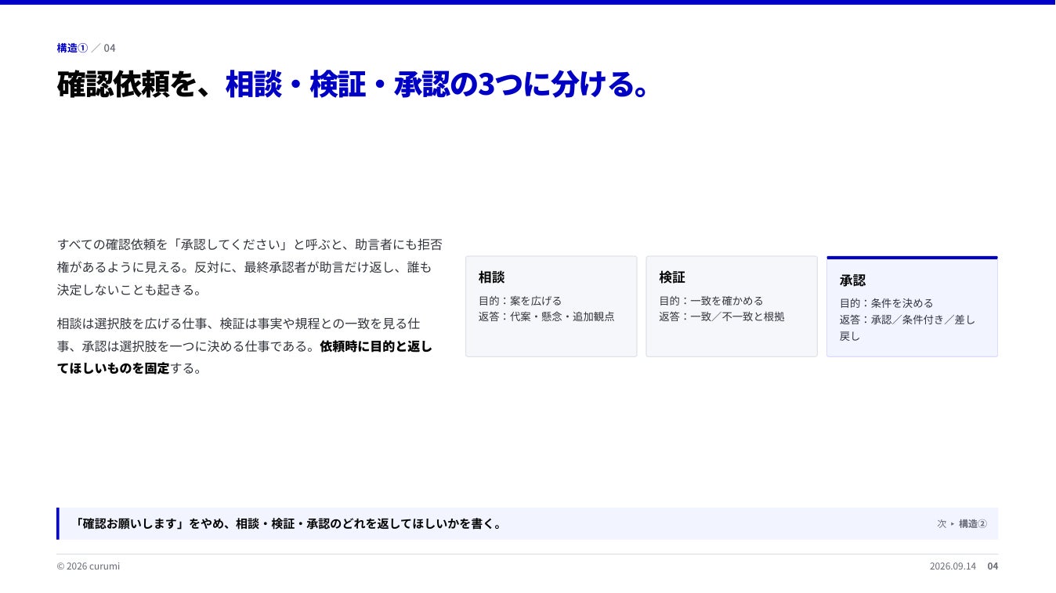The image size is (1056, 593).
Task: Click the ／ 04 slide counter near top
Action: click(103, 48)
